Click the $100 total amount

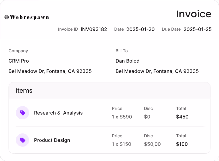point(182,144)
